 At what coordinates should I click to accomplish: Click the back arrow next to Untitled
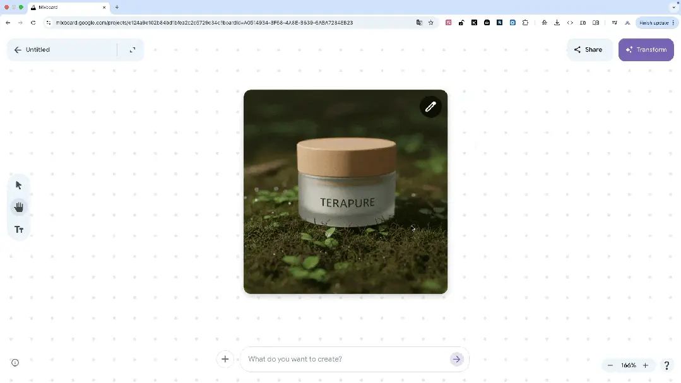[18, 50]
